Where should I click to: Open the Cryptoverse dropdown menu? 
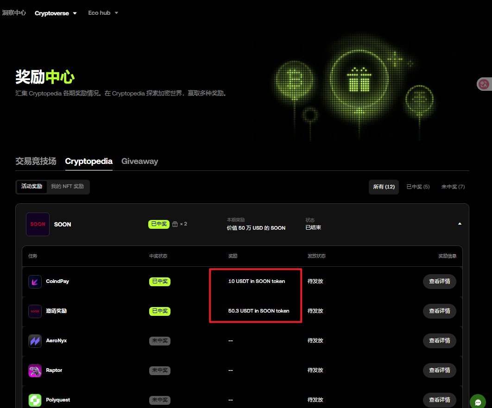pos(56,13)
